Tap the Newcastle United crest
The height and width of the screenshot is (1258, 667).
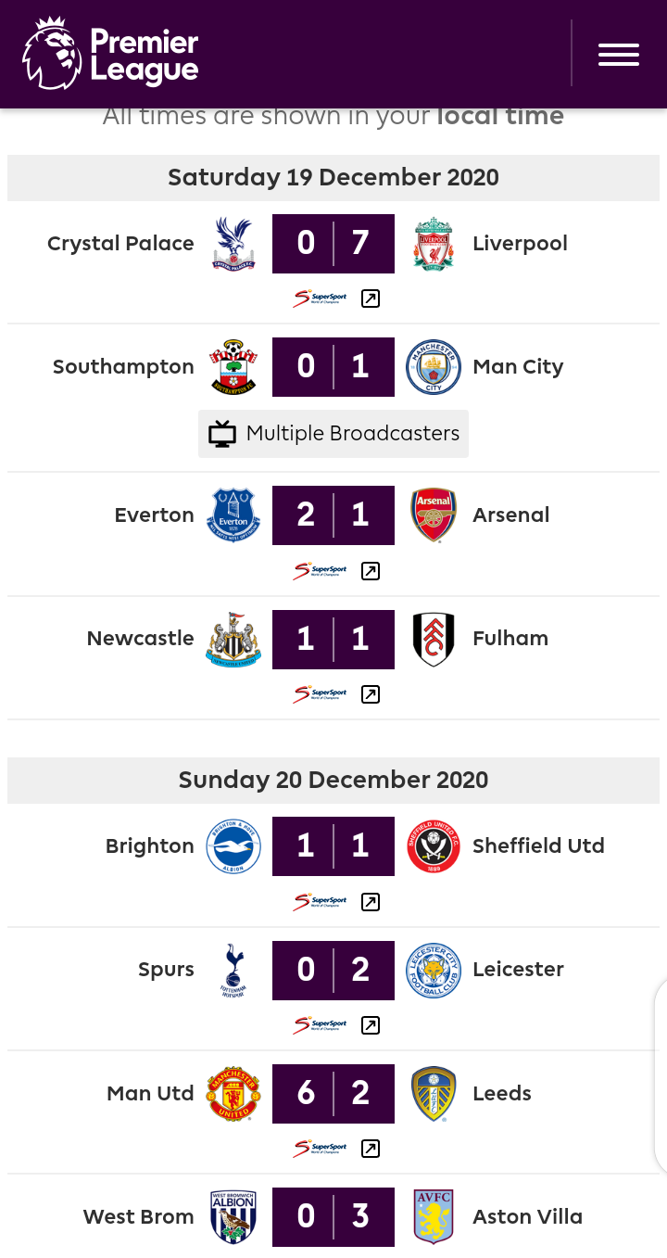point(233,639)
